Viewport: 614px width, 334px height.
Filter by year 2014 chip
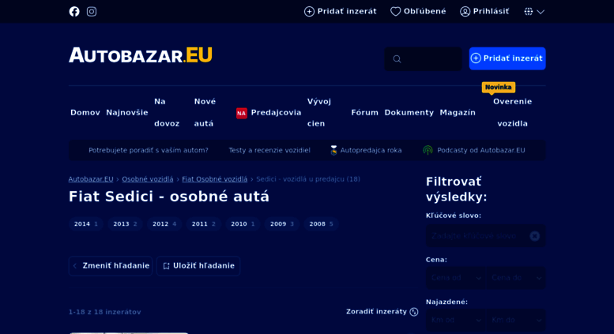click(x=86, y=224)
